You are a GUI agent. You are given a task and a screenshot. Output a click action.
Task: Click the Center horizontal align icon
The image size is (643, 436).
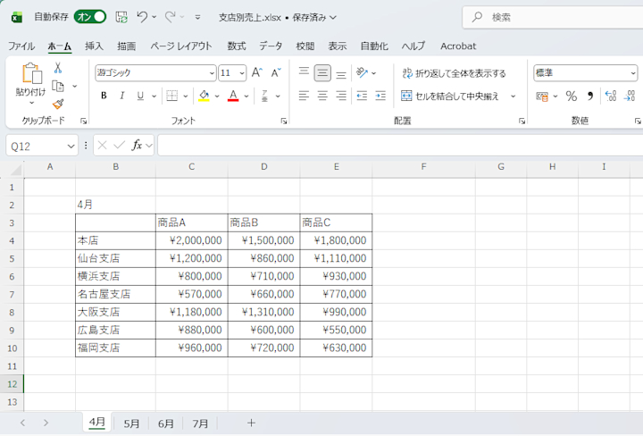322,96
